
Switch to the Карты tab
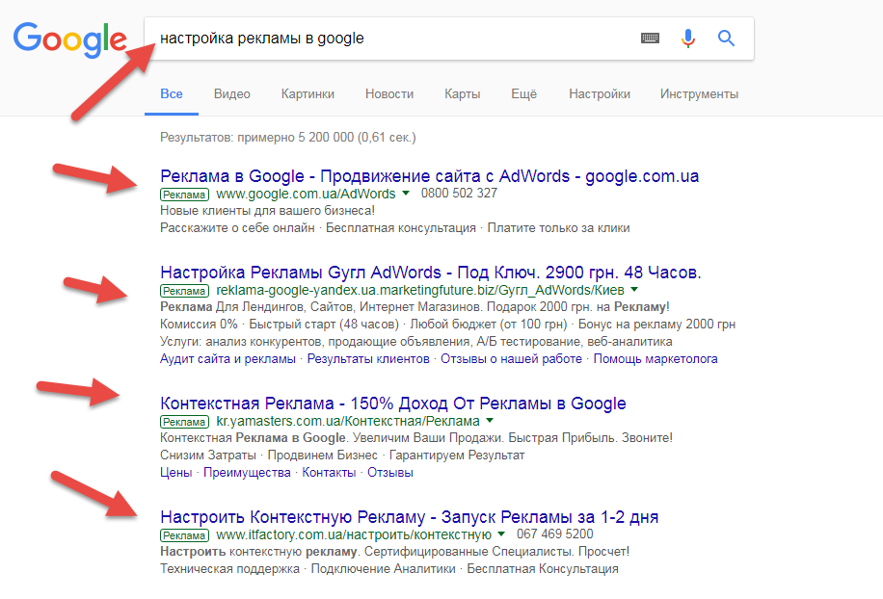tap(463, 94)
